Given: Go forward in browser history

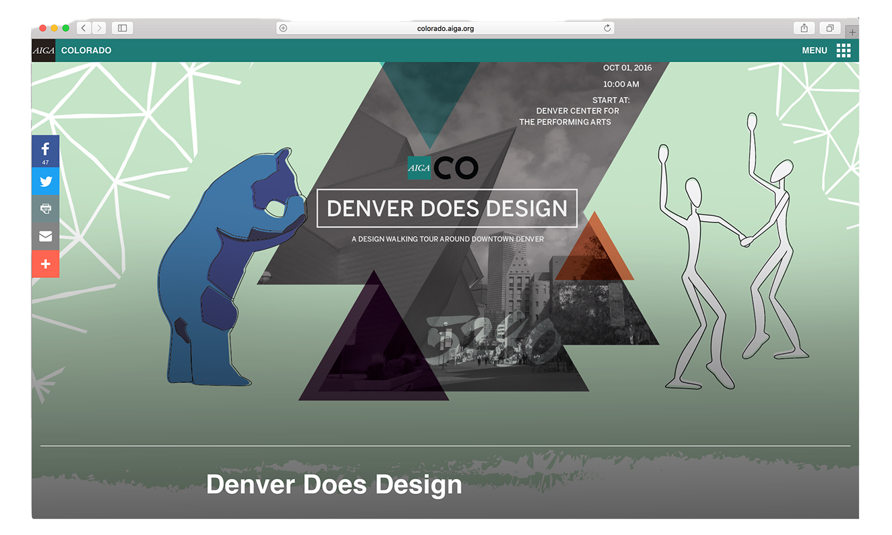Looking at the screenshot, I should (99, 28).
